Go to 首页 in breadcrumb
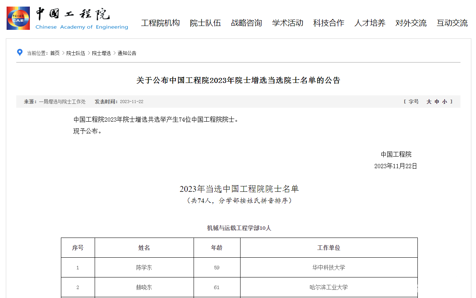The width and height of the screenshot is (476, 298). click(55, 53)
